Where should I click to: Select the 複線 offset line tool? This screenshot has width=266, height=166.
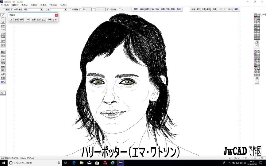click(x=3, y=56)
